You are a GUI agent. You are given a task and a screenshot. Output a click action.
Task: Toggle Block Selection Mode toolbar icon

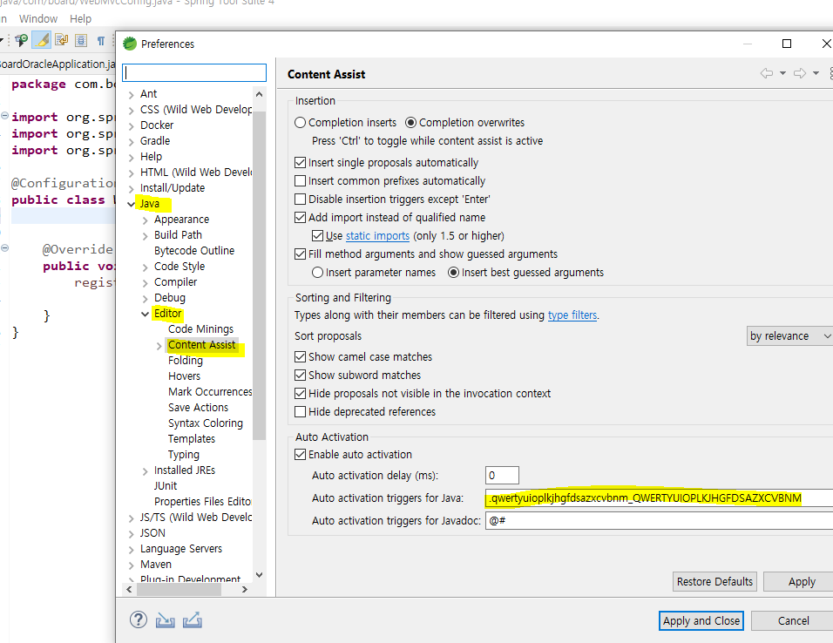pyautogui.click(x=81, y=40)
